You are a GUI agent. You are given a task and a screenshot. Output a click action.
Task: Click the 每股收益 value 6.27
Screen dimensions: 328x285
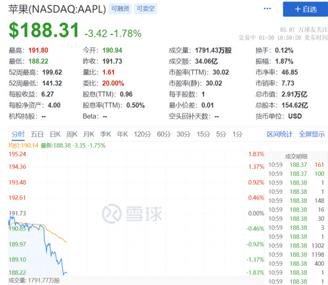click(47, 94)
